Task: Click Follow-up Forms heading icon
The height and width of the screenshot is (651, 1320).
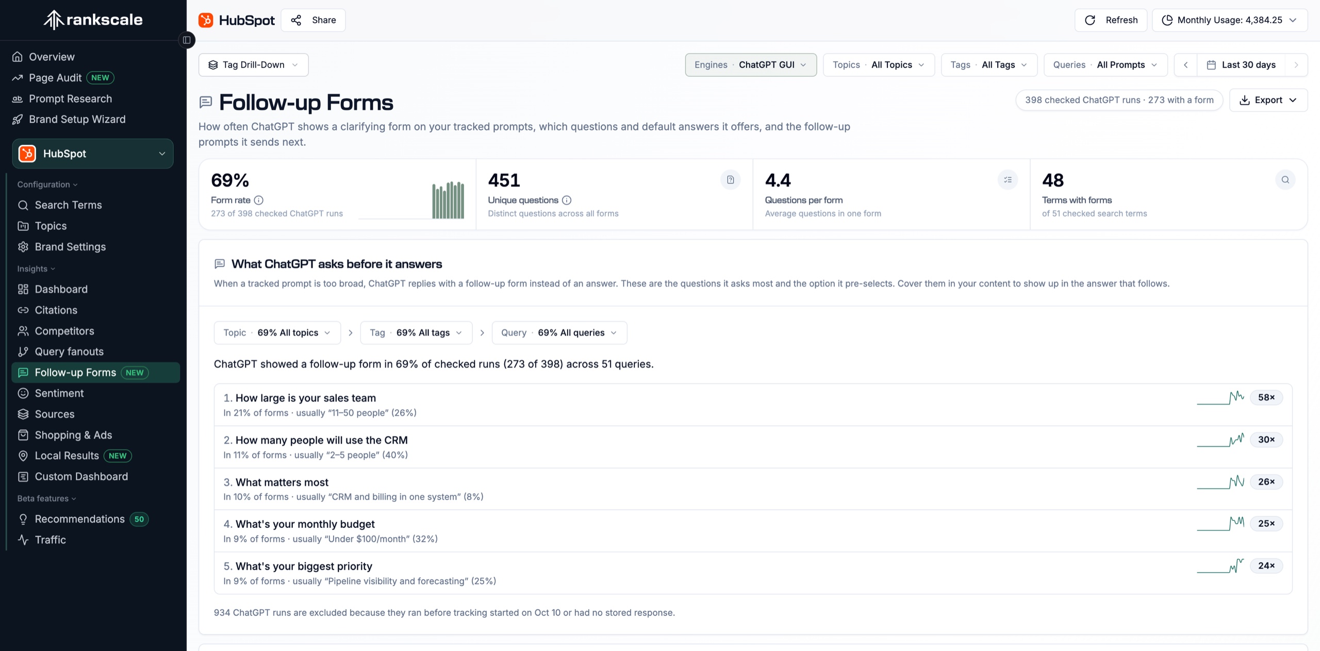Action: point(206,102)
